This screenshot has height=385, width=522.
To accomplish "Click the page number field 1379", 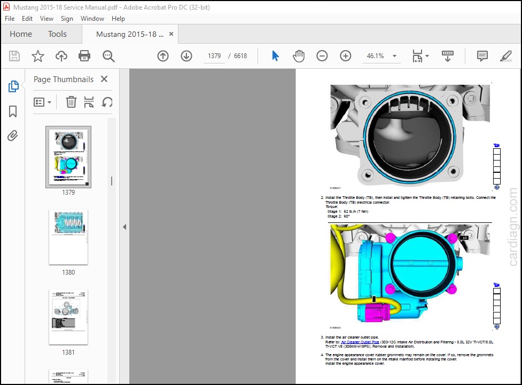I will (214, 56).
